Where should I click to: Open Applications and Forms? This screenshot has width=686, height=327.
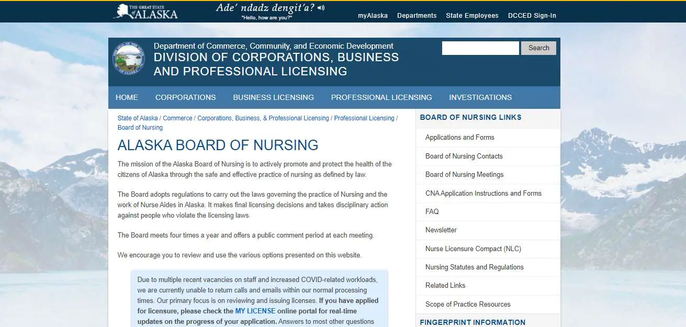point(459,137)
